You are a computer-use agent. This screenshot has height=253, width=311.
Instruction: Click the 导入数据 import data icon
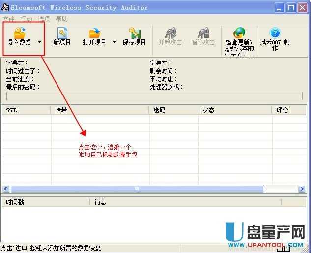pyautogui.click(x=20, y=33)
